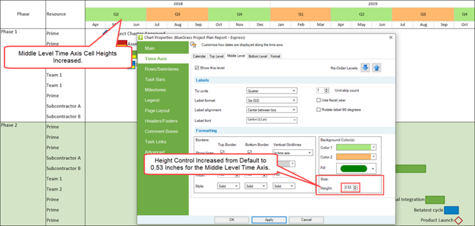Image resolution: width=475 pixels, height=226 pixels.
Task: Click the Betatest cycle task label
Action: pos(428,210)
